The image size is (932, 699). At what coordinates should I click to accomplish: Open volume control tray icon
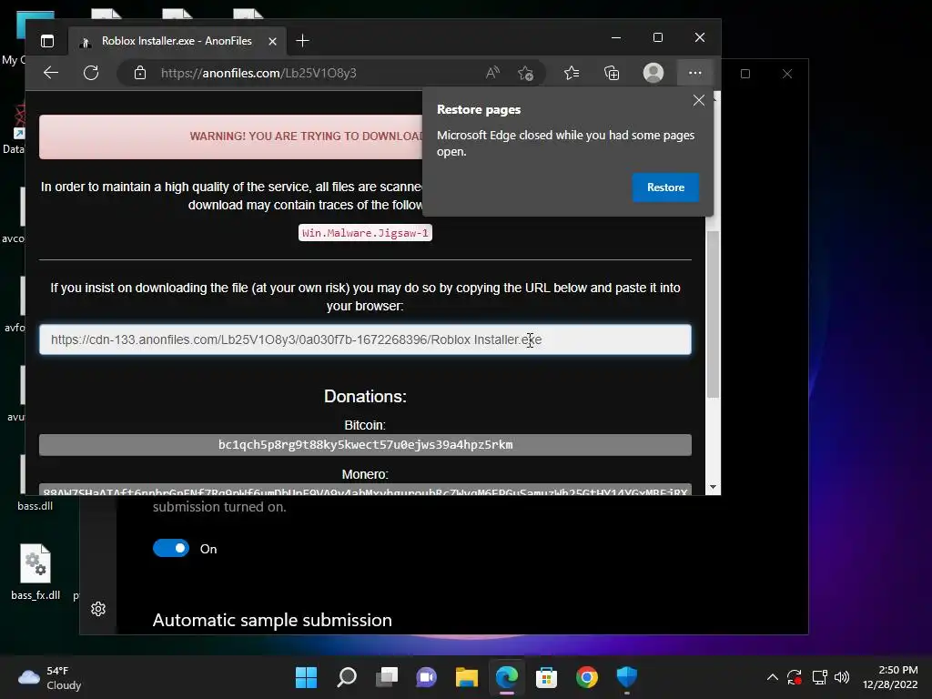(x=842, y=677)
